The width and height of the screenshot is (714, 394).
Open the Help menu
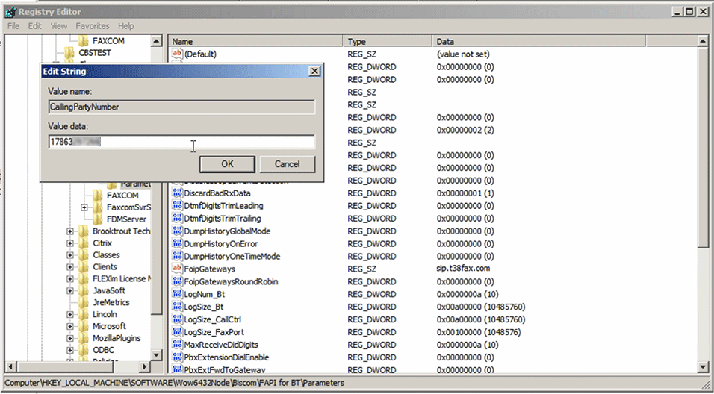click(x=126, y=26)
